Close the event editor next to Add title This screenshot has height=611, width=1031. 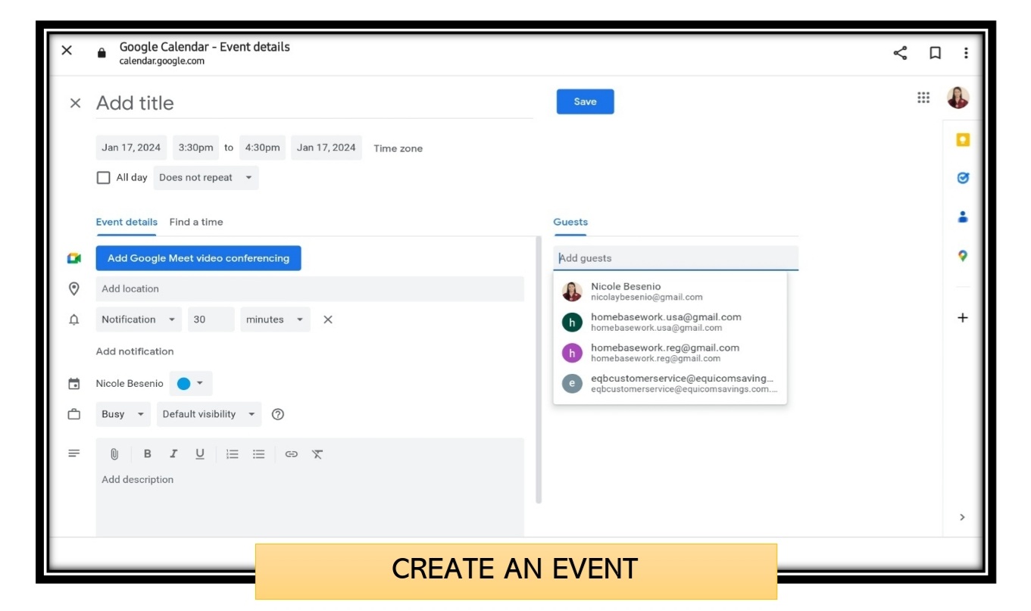click(x=75, y=103)
